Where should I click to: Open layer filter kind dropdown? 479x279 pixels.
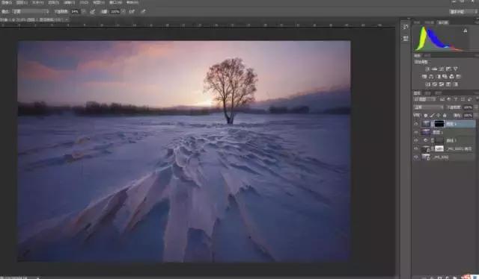pos(424,99)
